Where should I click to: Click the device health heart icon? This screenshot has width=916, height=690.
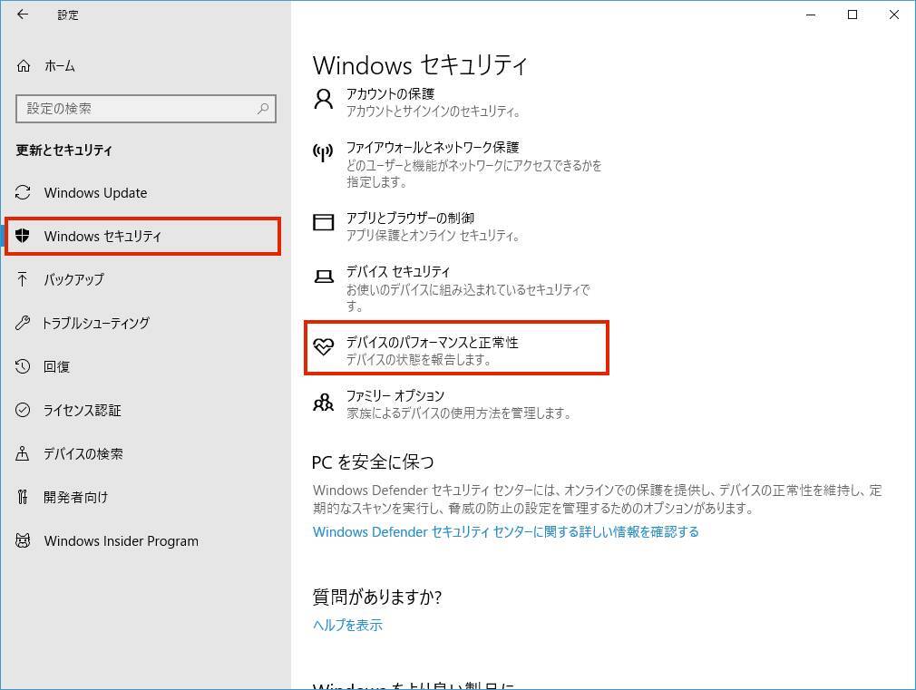click(324, 347)
